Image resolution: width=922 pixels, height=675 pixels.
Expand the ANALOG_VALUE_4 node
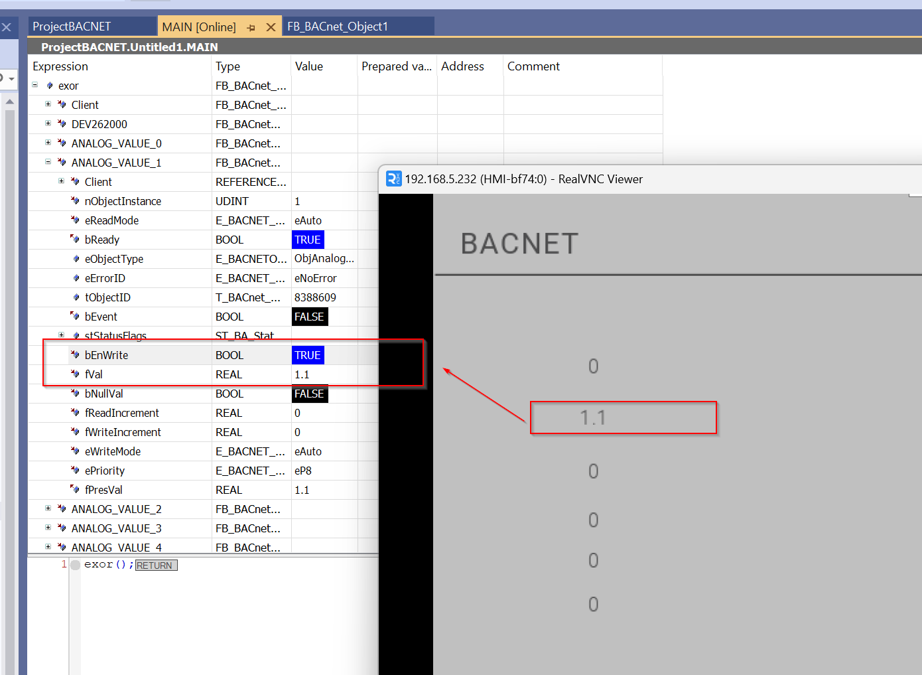pos(48,547)
